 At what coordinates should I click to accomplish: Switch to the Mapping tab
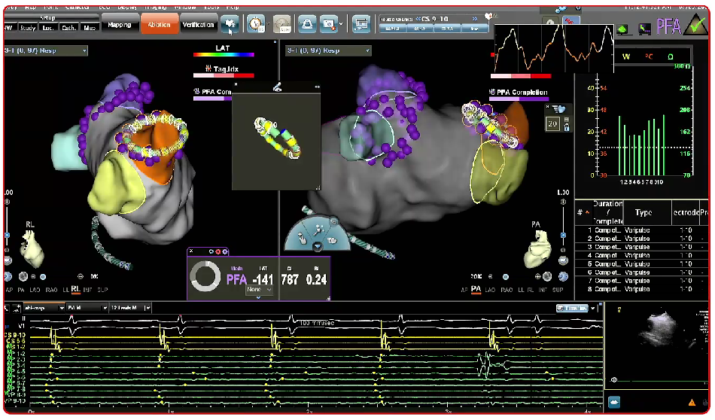tap(119, 25)
